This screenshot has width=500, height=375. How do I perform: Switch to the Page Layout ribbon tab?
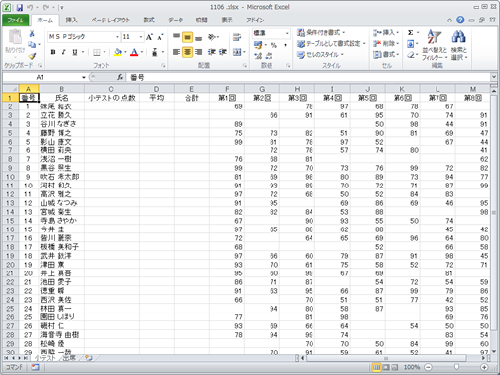click(x=110, y=21)
